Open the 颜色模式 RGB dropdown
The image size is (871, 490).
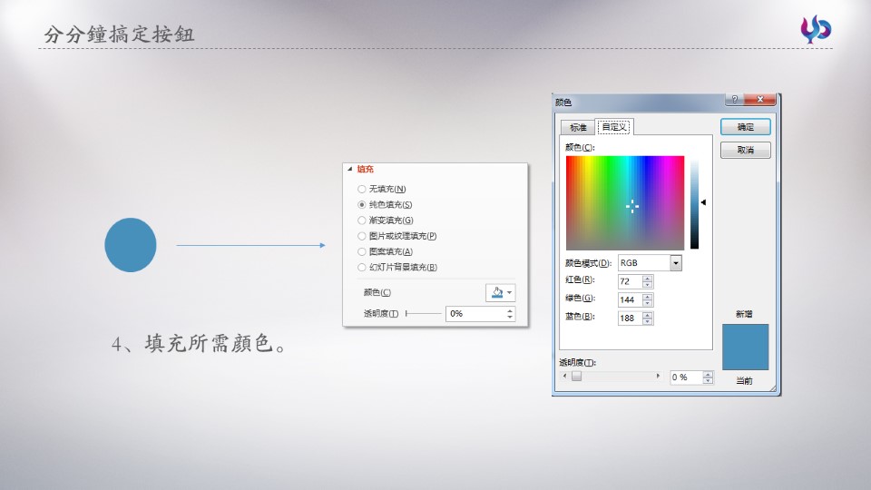[675, 263]
